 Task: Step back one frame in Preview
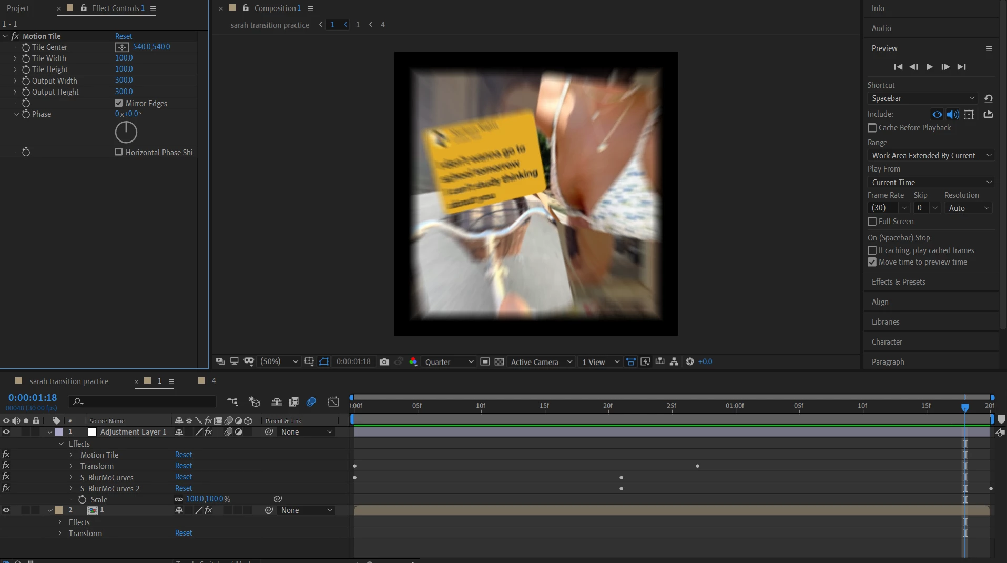pyautogui.click(x=914, y=67)
